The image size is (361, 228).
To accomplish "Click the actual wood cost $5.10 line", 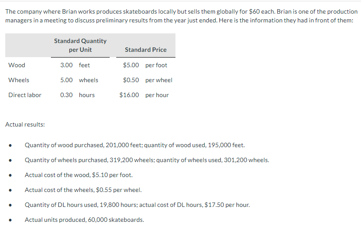I will [x=79, y=175].
